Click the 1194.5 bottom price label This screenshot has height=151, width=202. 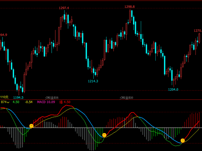(19, 97)
